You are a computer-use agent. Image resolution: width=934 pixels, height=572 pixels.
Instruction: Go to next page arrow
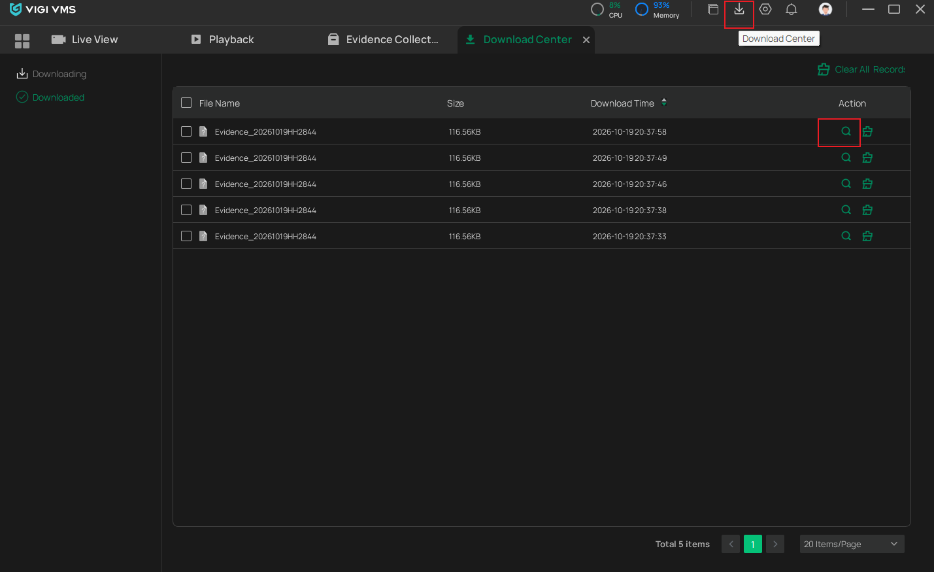pyautogui.click(x=775, y=544)
